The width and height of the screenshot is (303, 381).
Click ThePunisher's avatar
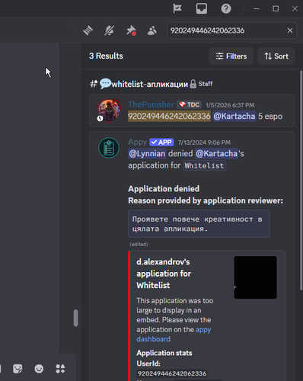point(109,110)
